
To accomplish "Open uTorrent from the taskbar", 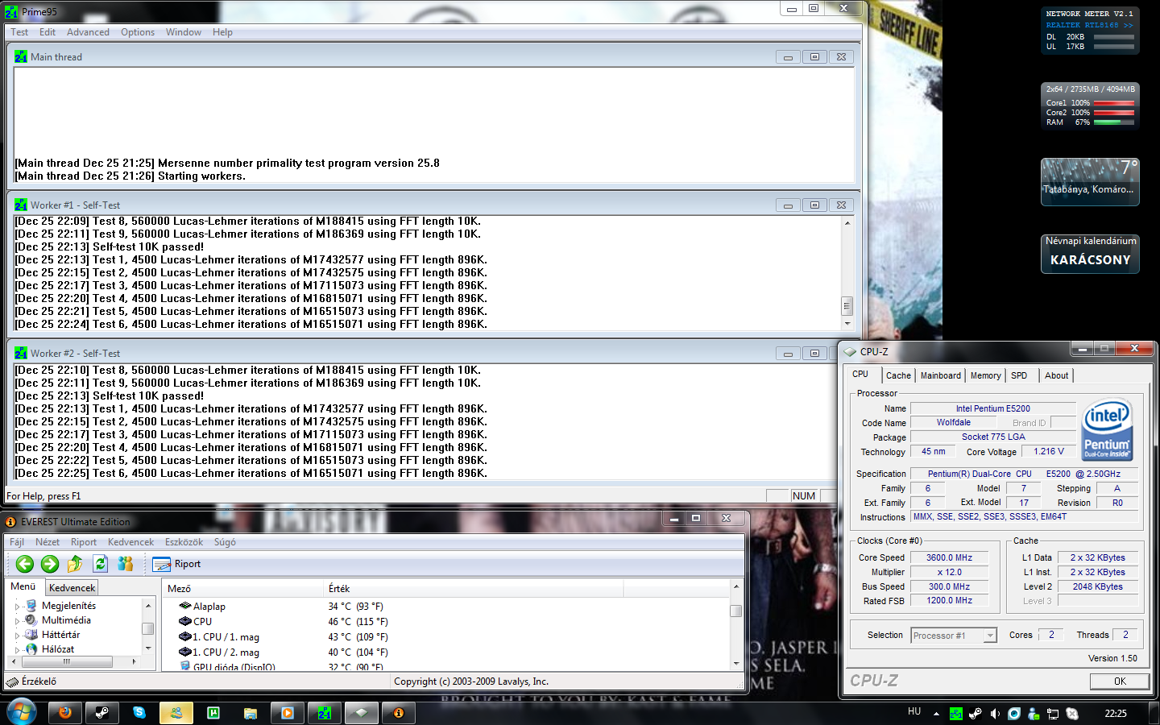I will point(213,713).
